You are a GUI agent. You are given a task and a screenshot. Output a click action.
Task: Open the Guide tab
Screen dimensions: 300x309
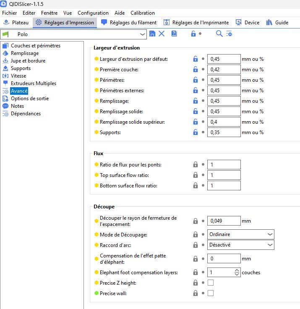pyautogui.click(x=277, y=23)
